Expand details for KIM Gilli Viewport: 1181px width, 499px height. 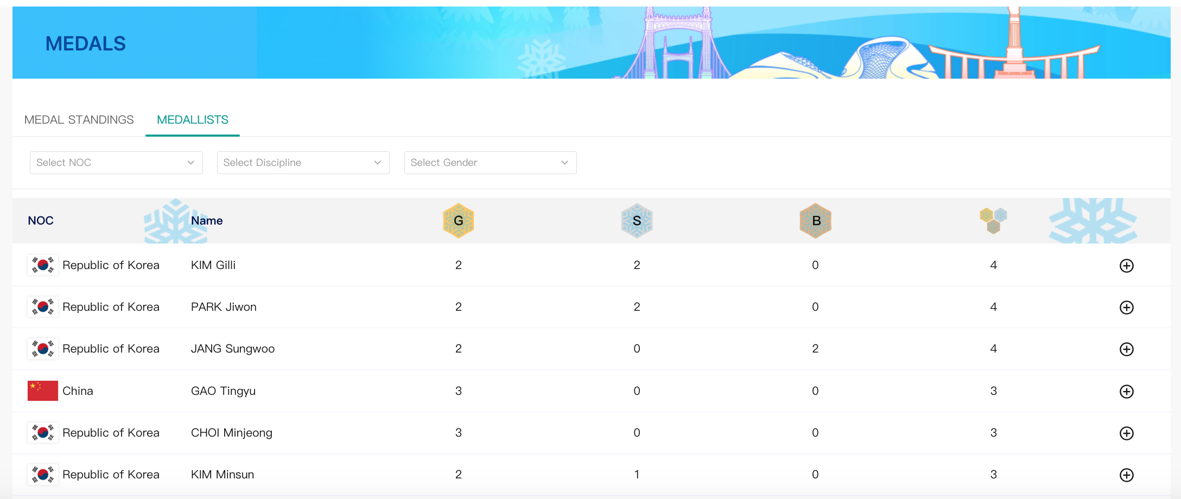(1127, 266)
